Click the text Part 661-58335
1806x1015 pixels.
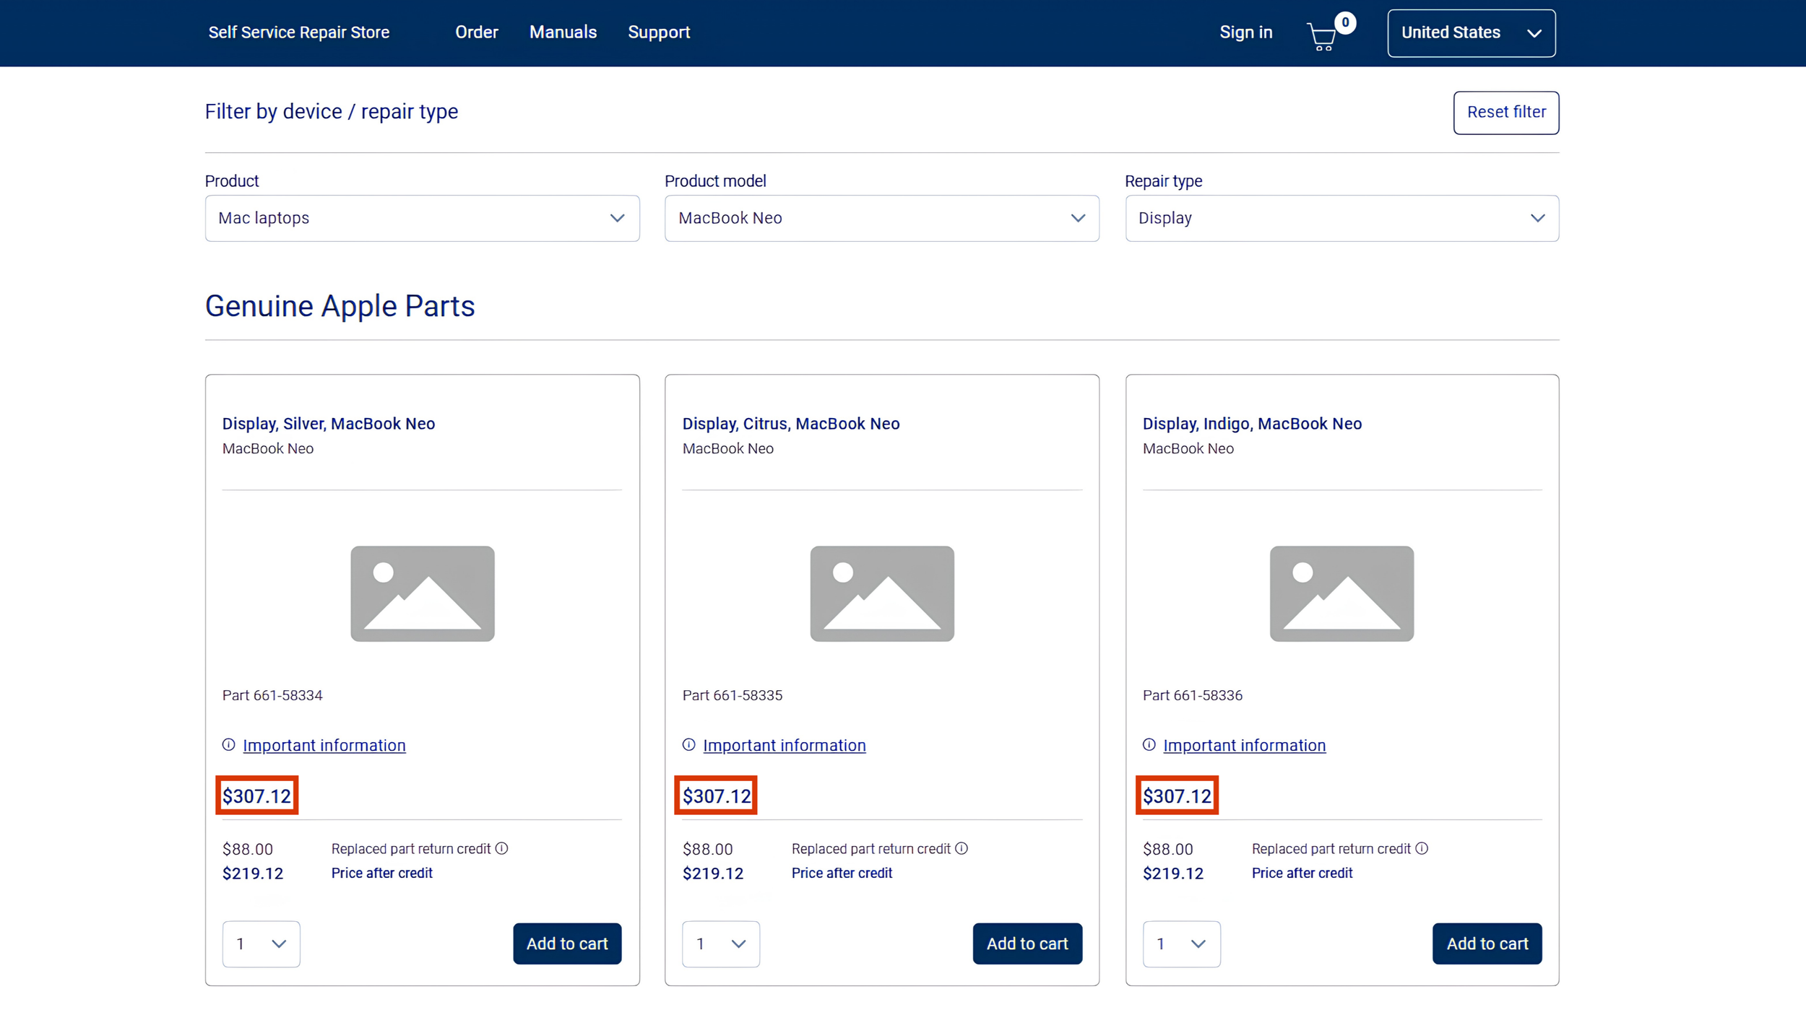click(x=733, y=695)
